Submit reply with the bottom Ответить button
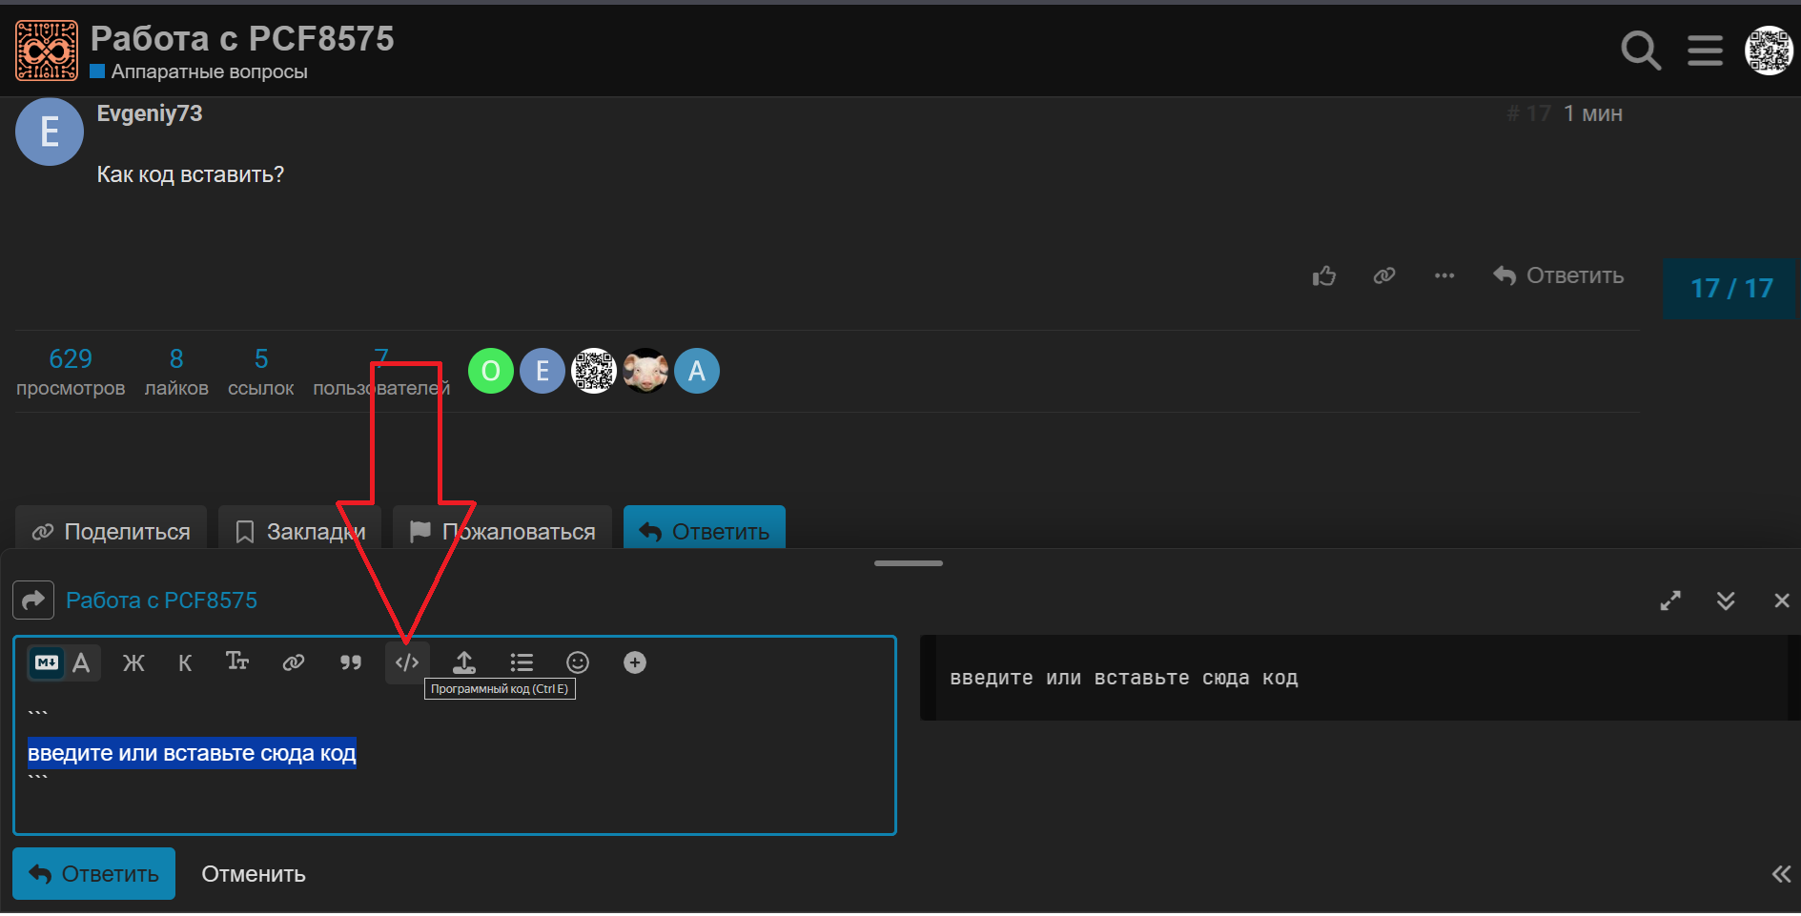 [x=93, y=874]
